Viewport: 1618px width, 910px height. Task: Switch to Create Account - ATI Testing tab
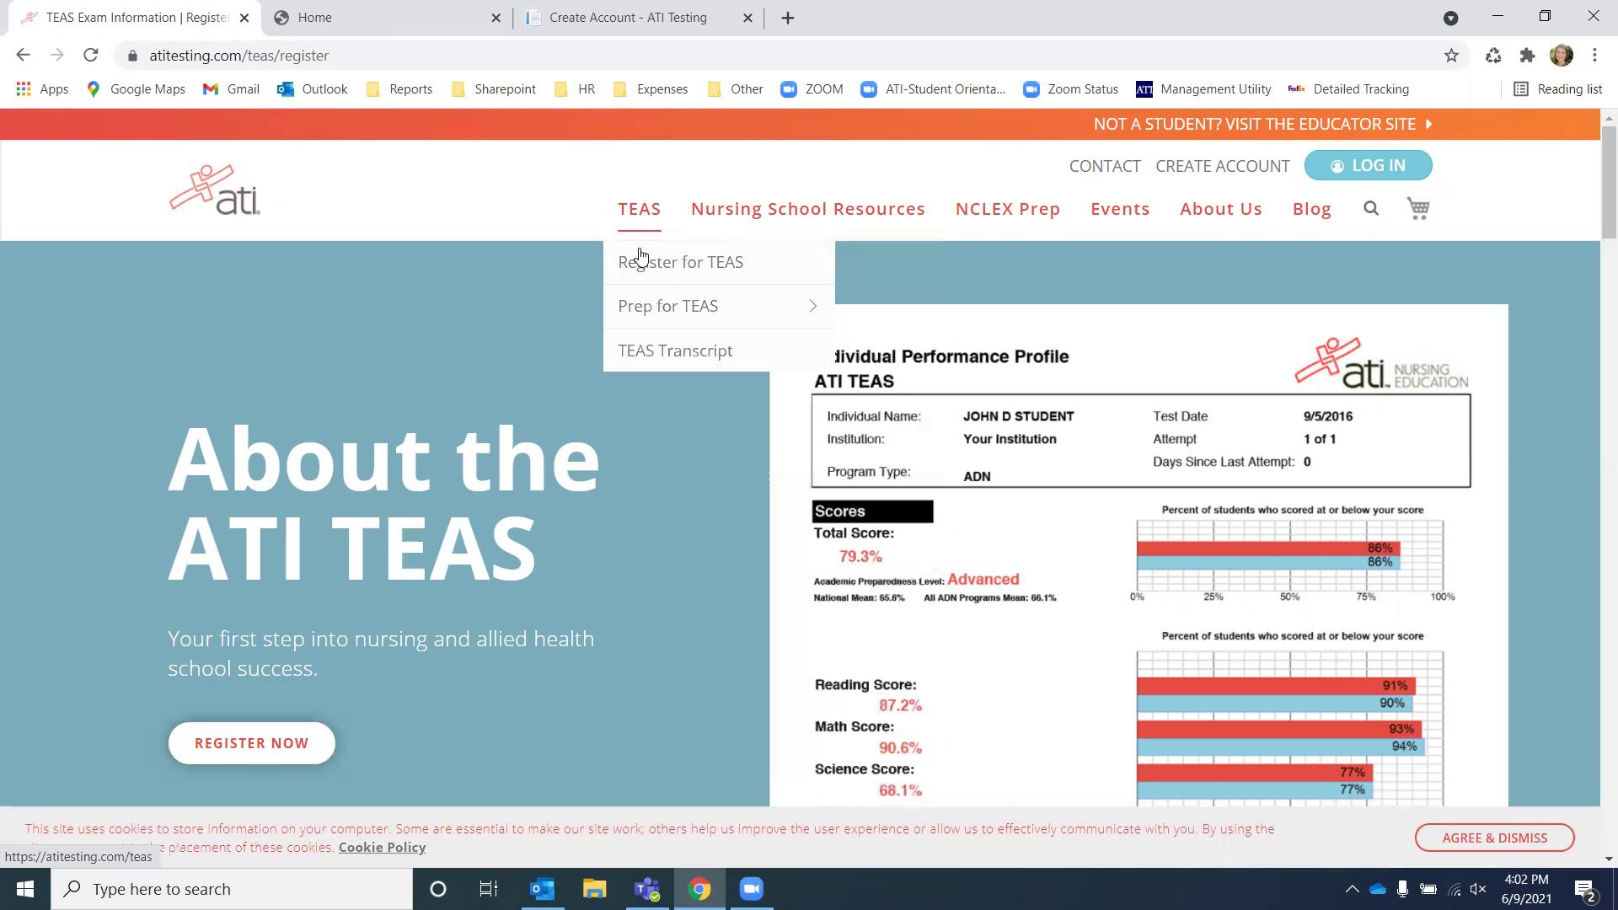pos(628,18)
